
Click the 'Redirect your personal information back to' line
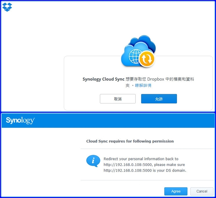141,159
